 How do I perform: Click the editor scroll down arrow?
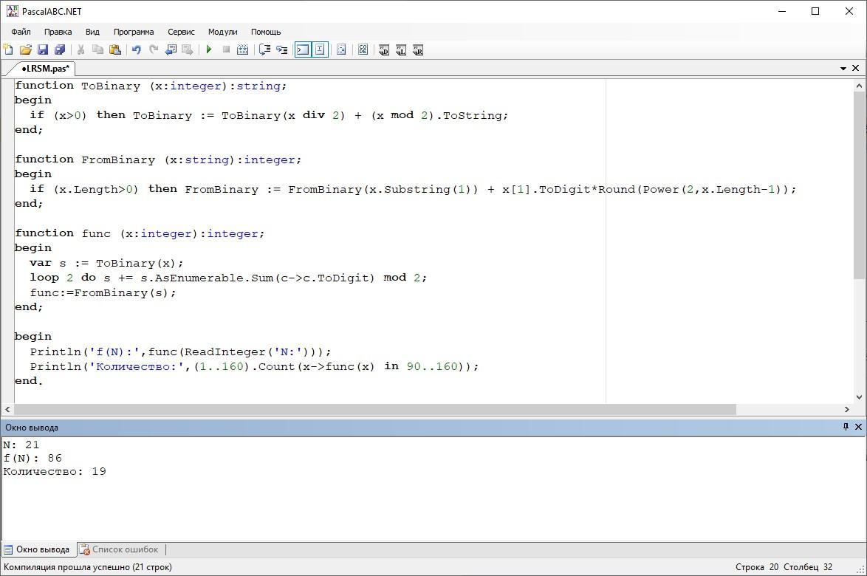pos(859,397)
